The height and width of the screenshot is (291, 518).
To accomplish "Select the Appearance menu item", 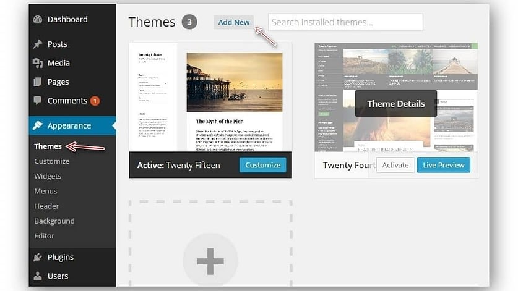I will [x=72, y=125].
